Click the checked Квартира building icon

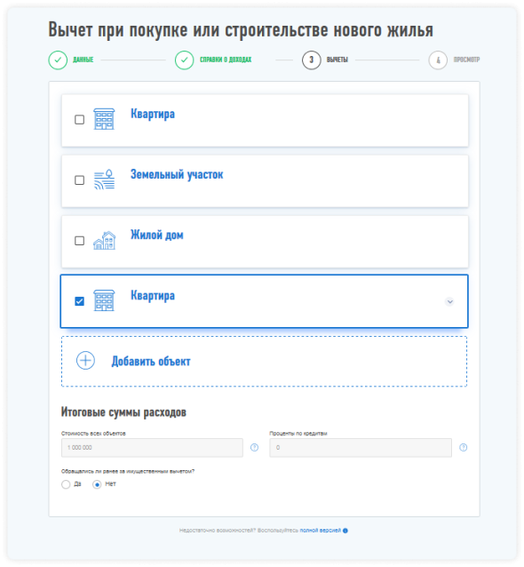tap(104, 300)
